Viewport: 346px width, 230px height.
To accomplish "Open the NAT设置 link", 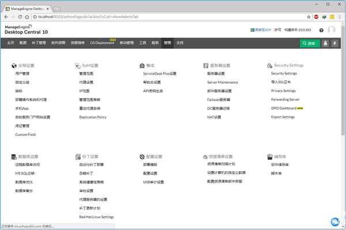I will (x=214, y=117).
